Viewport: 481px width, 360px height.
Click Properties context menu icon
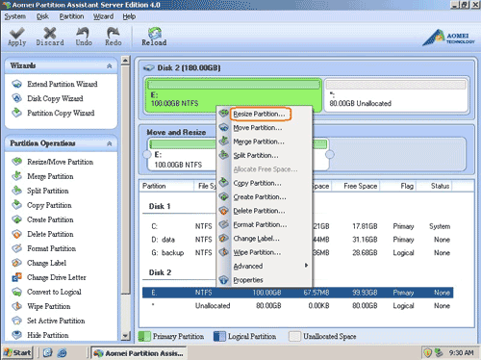click(x=223, y=280)
